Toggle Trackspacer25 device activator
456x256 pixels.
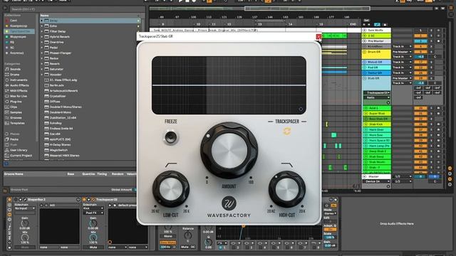pyautogui.click(x=84, y=200)
